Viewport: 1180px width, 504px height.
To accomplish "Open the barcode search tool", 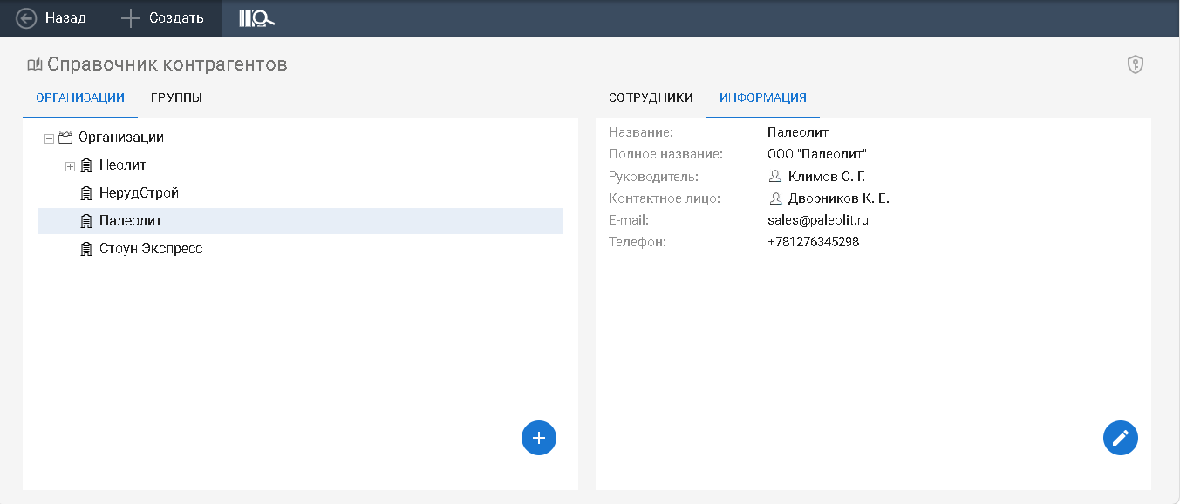I will click(256, 18).
